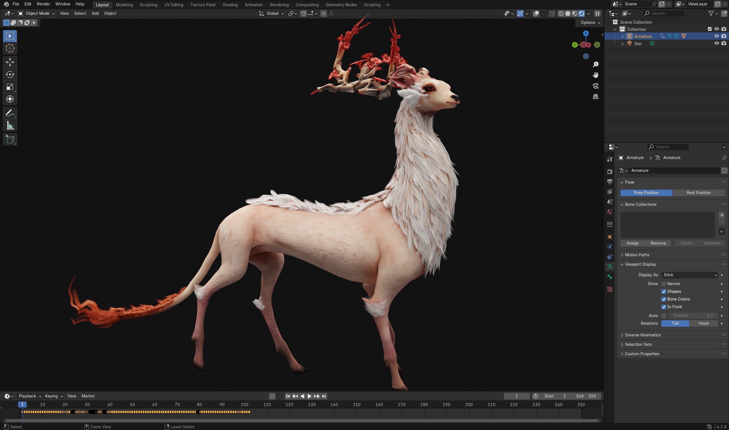The width and height of the screenshot is (729, 430).
Task: Expand the Inverse Kinematics panel
Action: click(x=642, y=335)
